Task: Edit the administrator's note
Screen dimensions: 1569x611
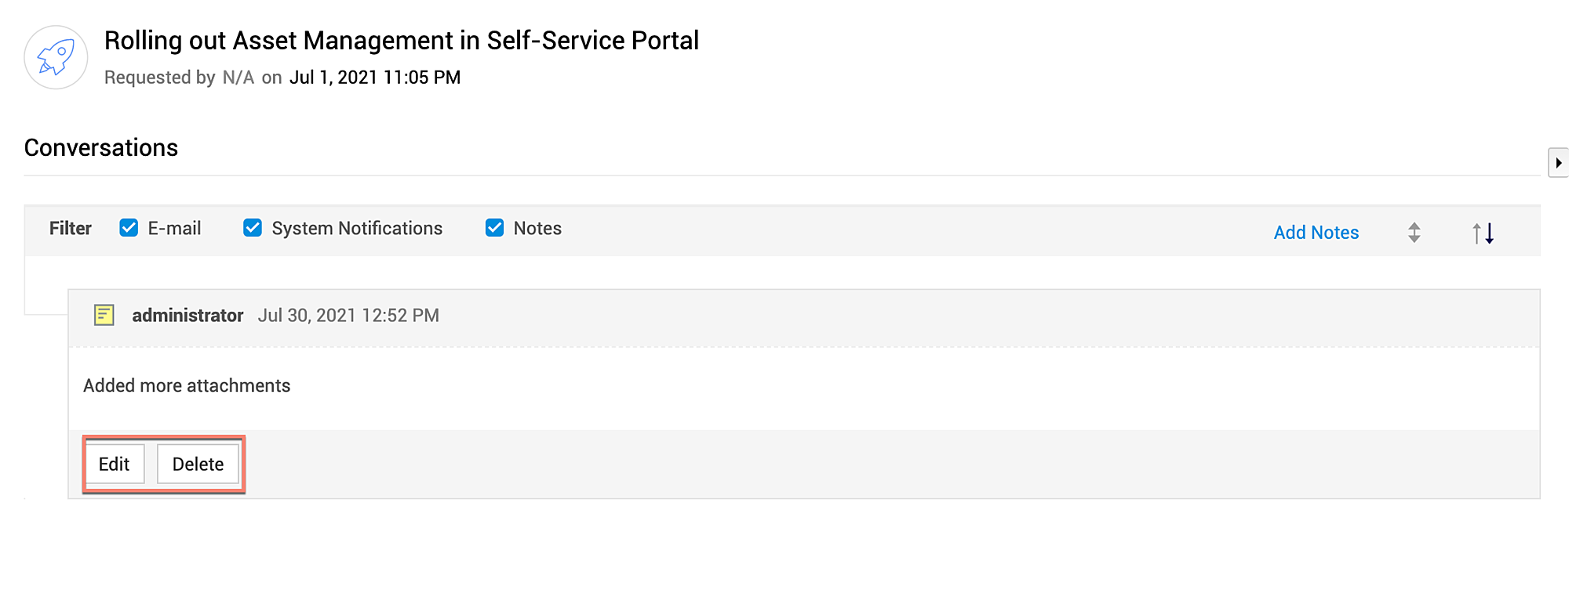Action: pyautogui.click(x=114, y=465)
